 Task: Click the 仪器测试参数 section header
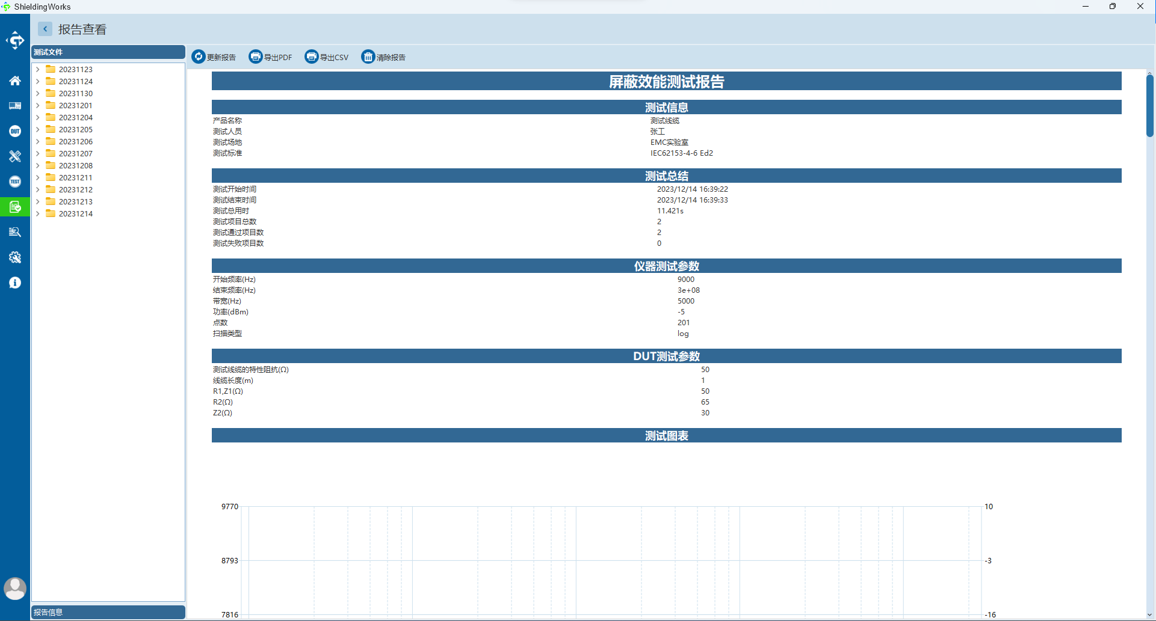(666, 266)
